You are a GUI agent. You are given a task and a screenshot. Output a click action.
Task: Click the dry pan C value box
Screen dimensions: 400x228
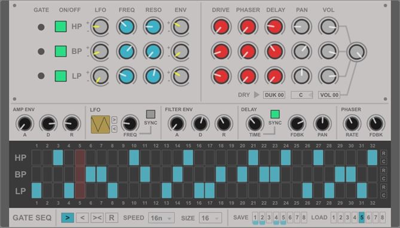302,95
